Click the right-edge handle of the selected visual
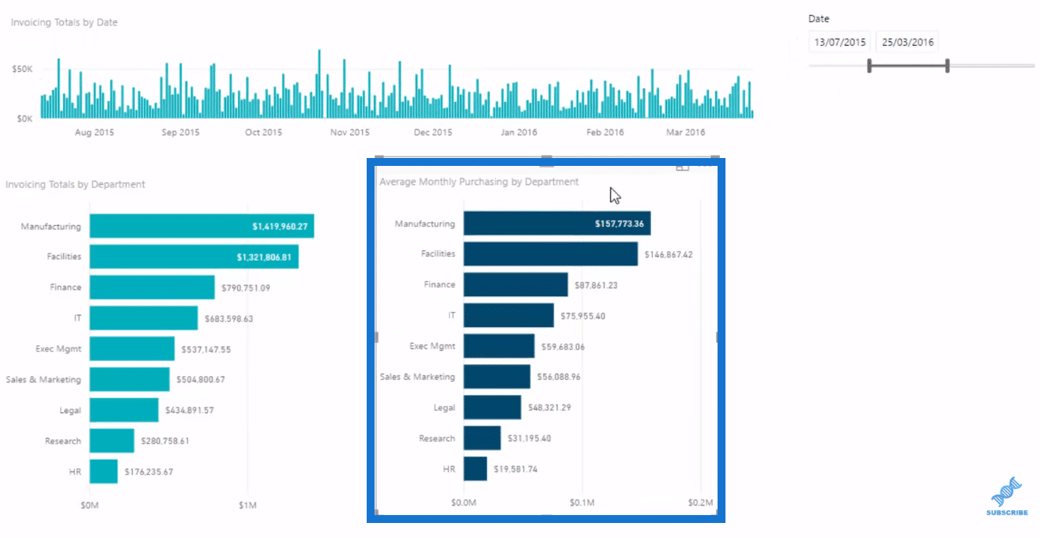The width and height of the screenshot is (1040, 538). click(718, 337)
